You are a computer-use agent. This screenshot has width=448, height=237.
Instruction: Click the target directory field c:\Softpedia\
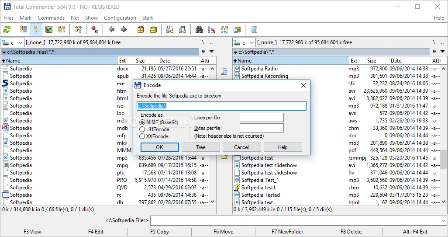coord(221,106)
